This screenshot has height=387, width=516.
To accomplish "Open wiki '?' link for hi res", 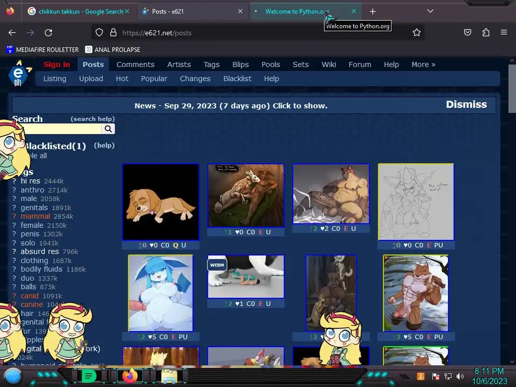I will 14,181.
